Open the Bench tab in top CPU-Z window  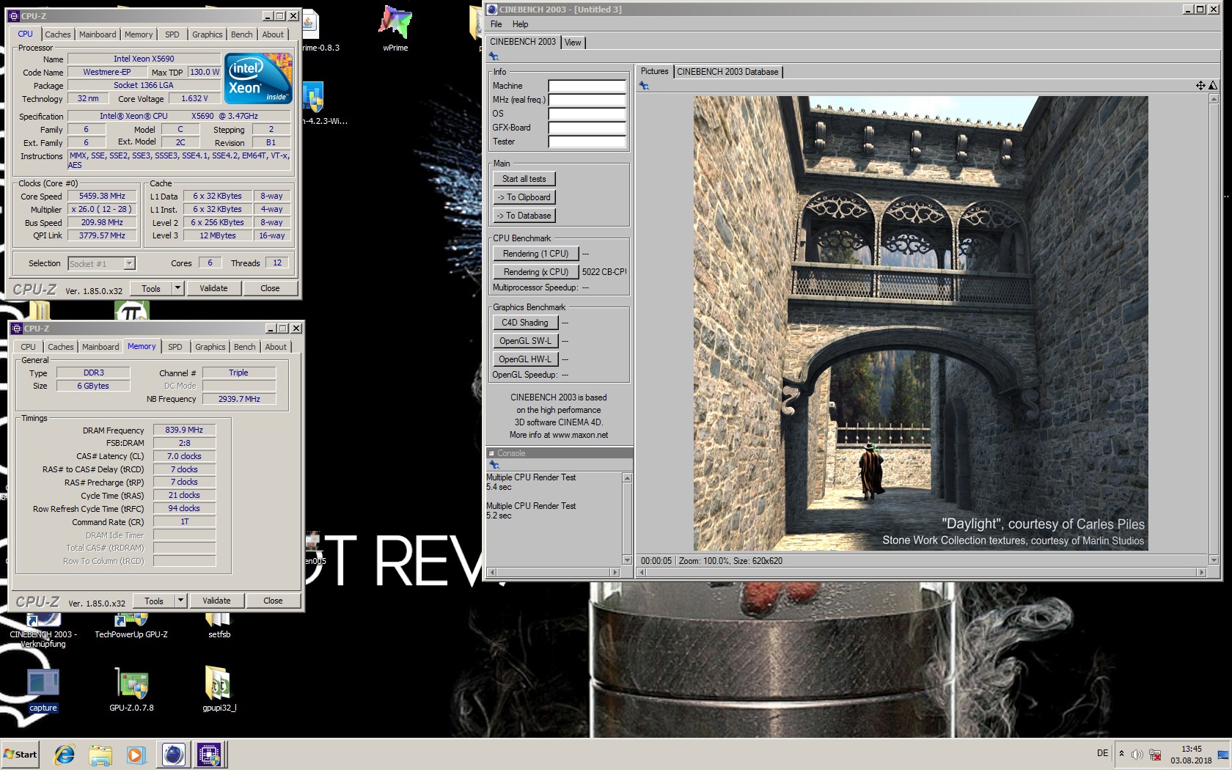click(241, 34)
